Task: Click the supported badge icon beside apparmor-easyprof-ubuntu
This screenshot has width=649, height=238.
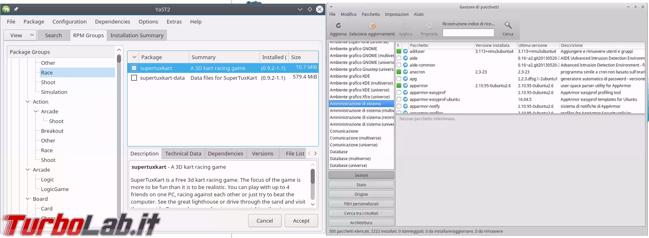Action: pos(405,100)
